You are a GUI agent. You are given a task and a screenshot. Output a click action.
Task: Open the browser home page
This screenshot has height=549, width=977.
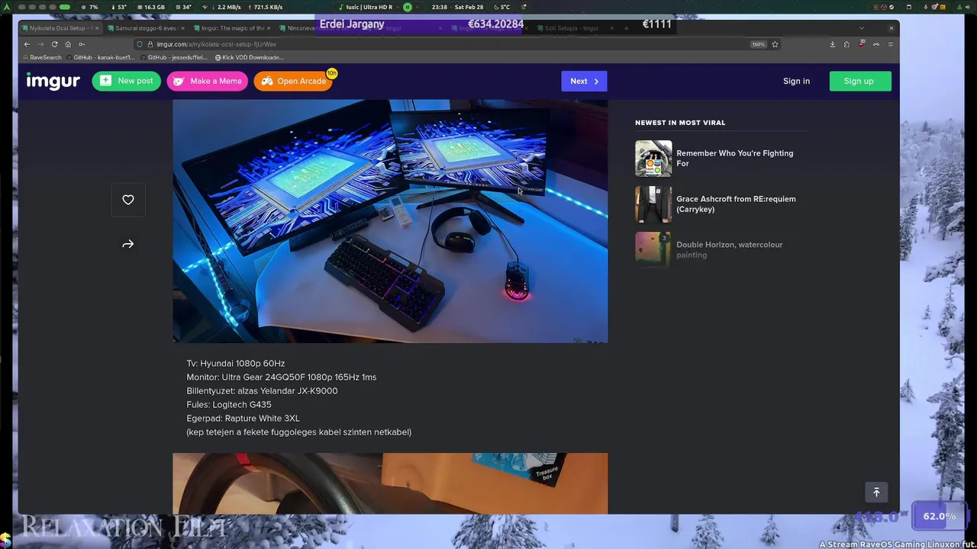[x=68, y=44]
